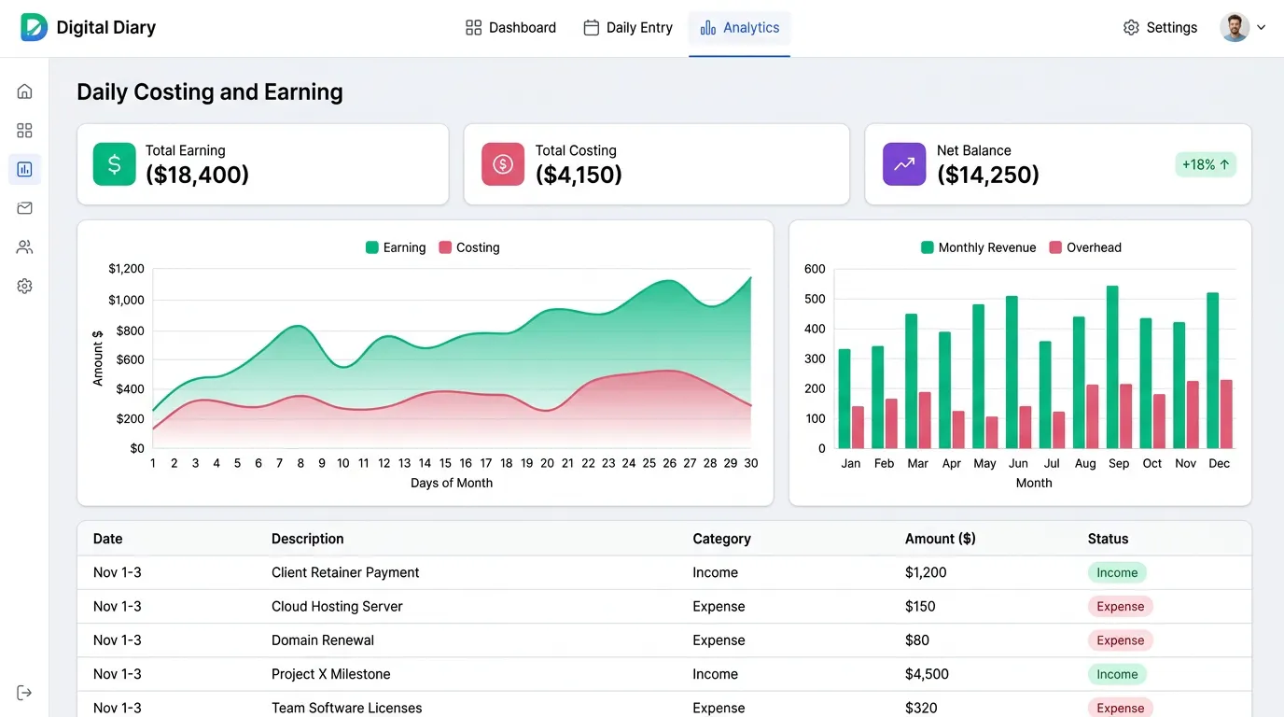Toggle the Costing legend swatch
1284x717 pixels.
445,247
